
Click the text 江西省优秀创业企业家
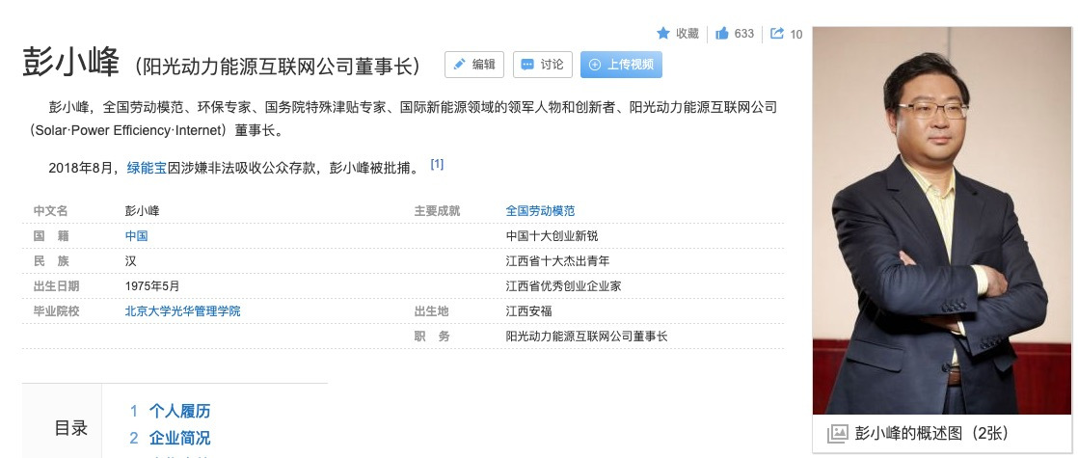tap(564, 286)
